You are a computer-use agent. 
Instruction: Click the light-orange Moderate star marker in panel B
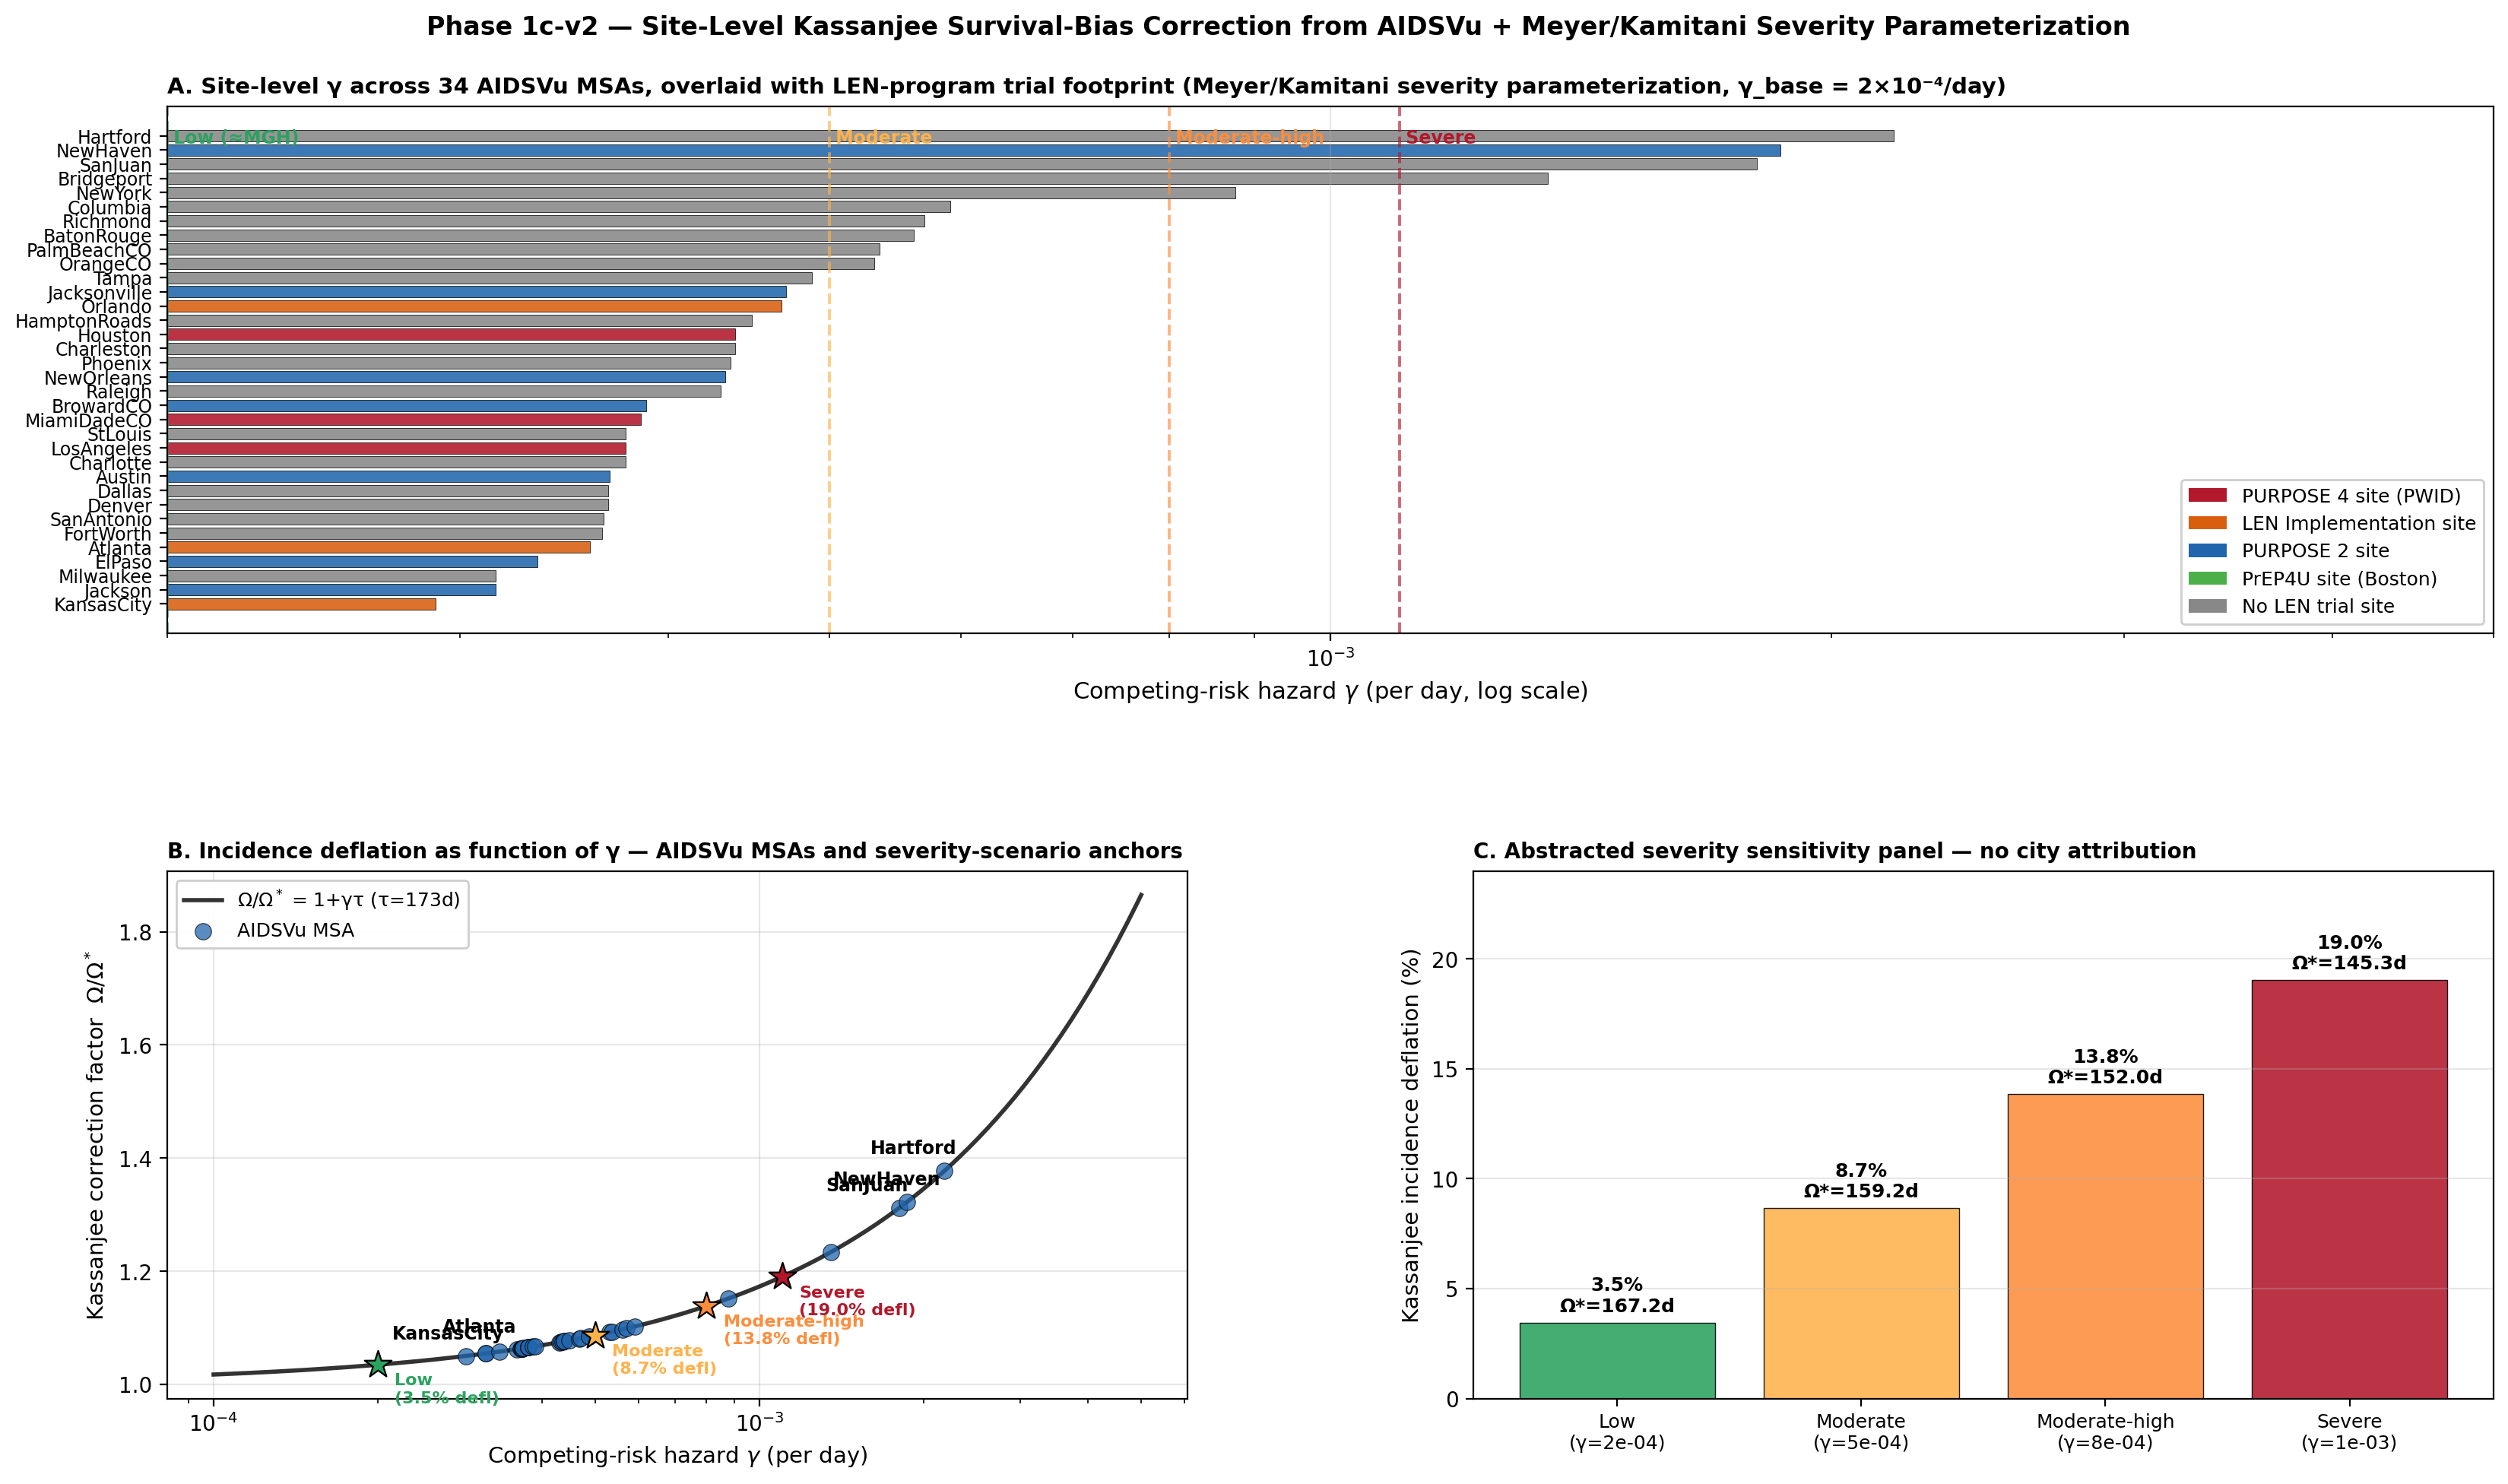(596, 1335)
